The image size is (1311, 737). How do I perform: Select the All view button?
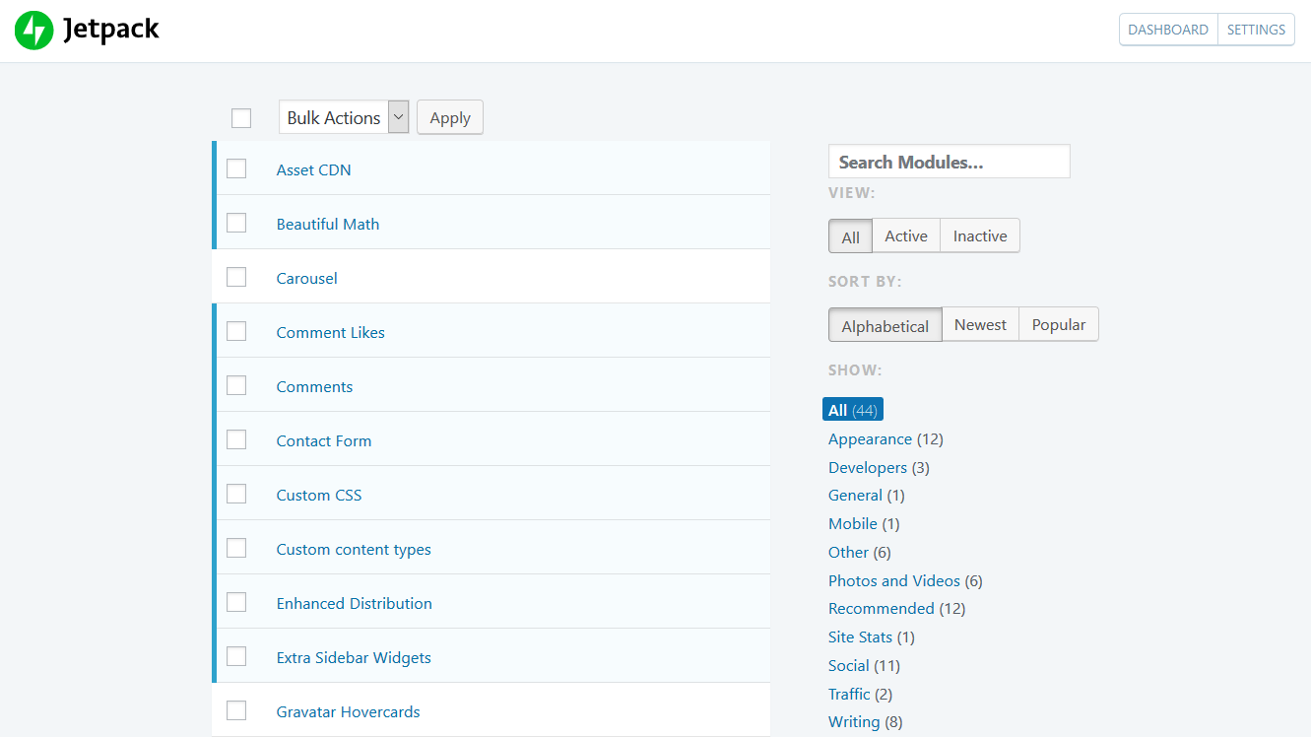point(851,236)
